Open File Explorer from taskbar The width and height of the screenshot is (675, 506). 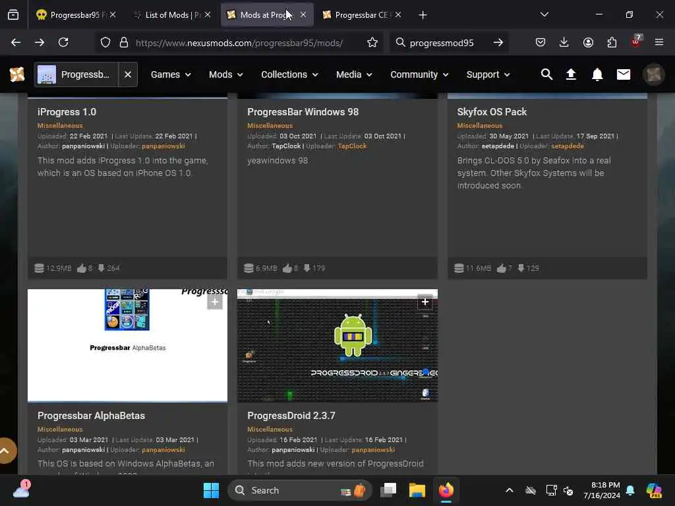click(x=417, y=490)
